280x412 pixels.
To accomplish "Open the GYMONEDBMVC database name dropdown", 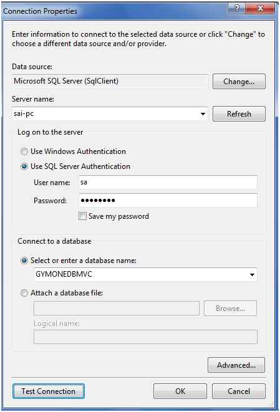I will [x=252, y=275].
